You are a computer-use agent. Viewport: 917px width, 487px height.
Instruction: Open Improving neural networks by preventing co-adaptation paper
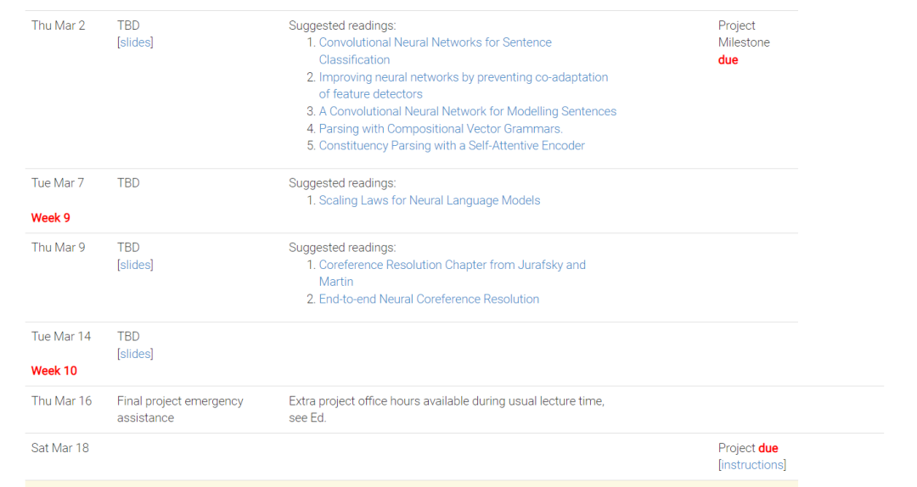(464, 86)
